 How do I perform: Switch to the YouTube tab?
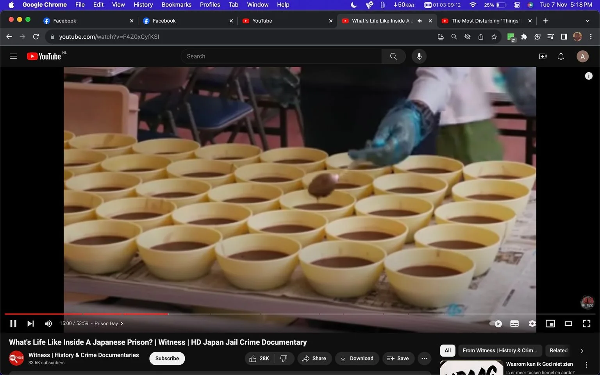pyautogui.click(x=287, y=21)
